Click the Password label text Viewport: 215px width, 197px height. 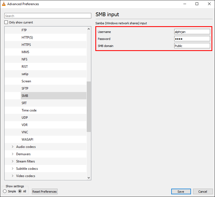point(104,39)
